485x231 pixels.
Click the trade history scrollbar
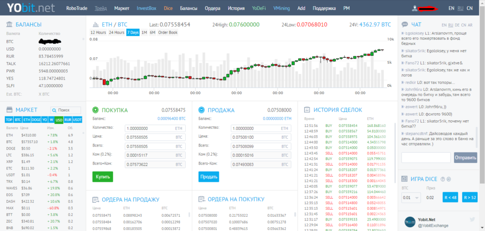tap(395, 153)
